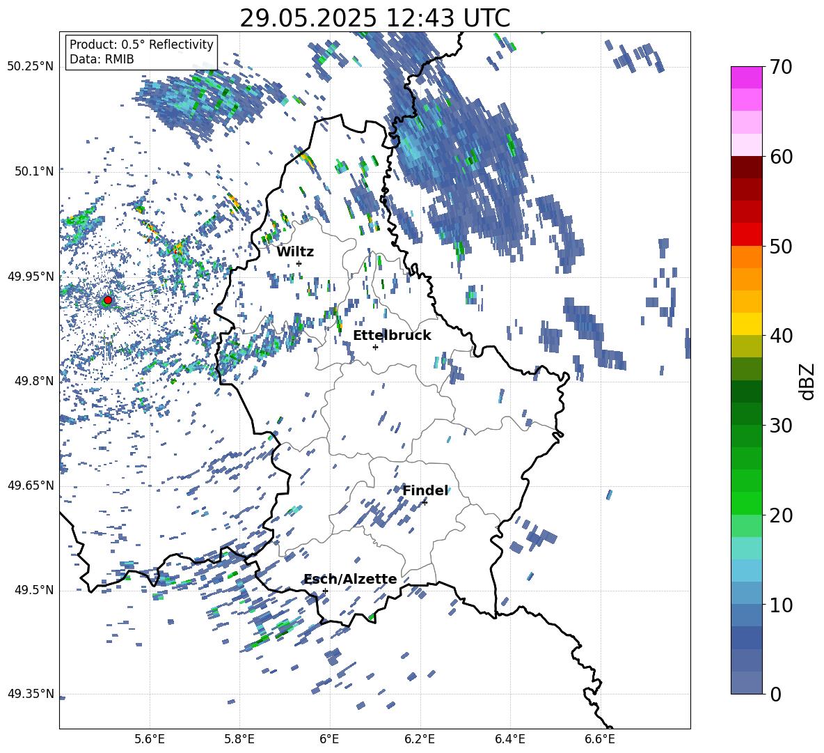This screenshot has height=753, width=824.
Task: Click the 40 tick on colorbar
Action: 781,336
